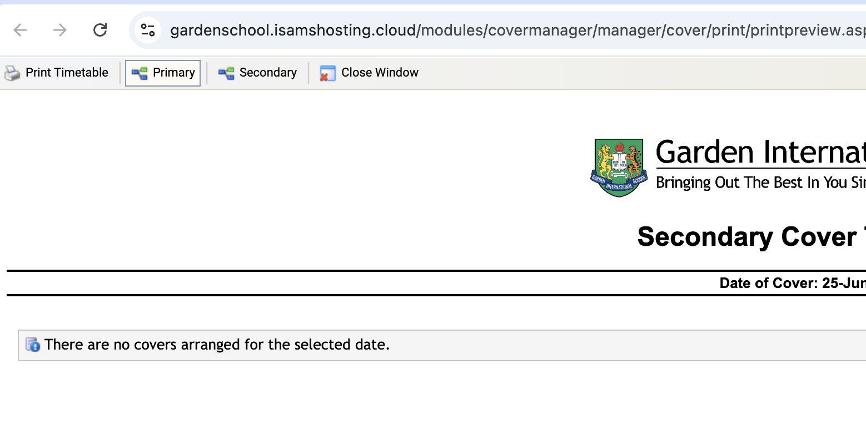Click the printer icon for Print Timetable

12,73
